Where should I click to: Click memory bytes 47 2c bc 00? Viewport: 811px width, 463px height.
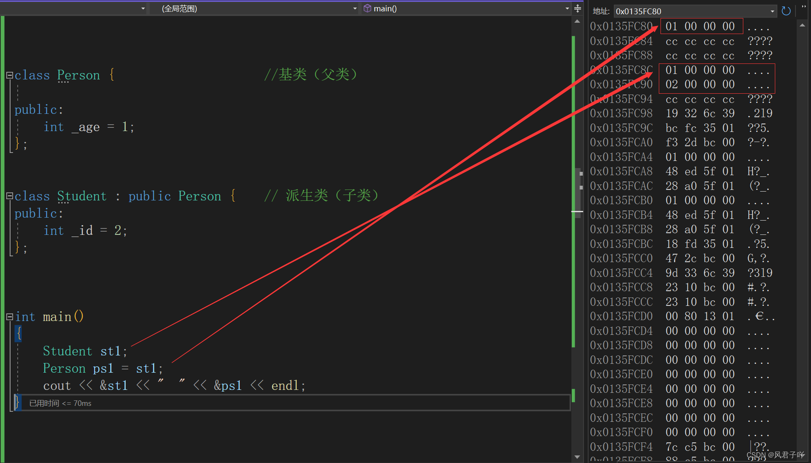click(700, 258)
